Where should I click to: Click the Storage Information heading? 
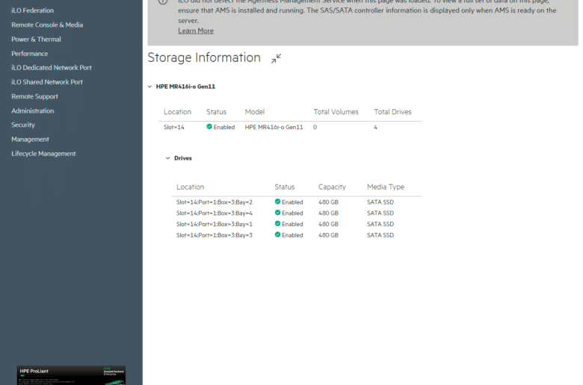coord(204,57)
